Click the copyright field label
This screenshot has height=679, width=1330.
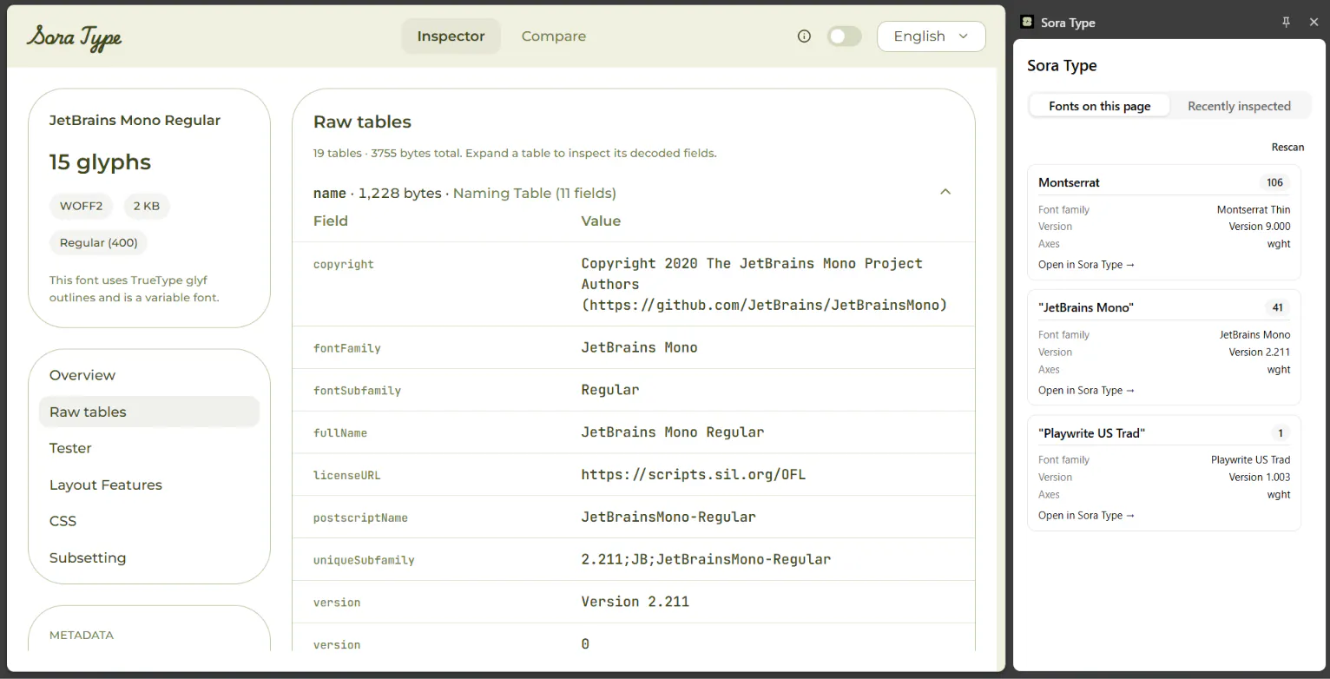(344, 264)
